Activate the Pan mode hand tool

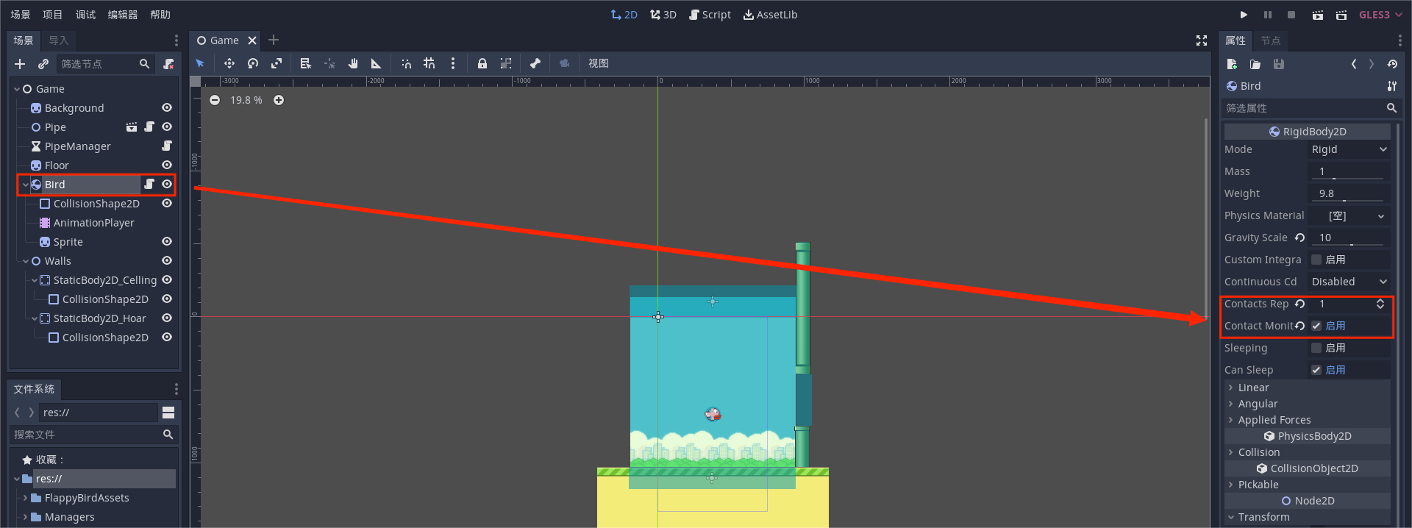click(x=353, y=64)
